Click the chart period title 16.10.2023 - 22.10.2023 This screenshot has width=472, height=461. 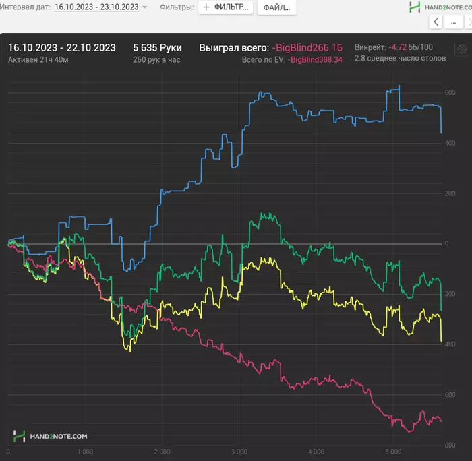pyautogui.click(x=61, y=48)
